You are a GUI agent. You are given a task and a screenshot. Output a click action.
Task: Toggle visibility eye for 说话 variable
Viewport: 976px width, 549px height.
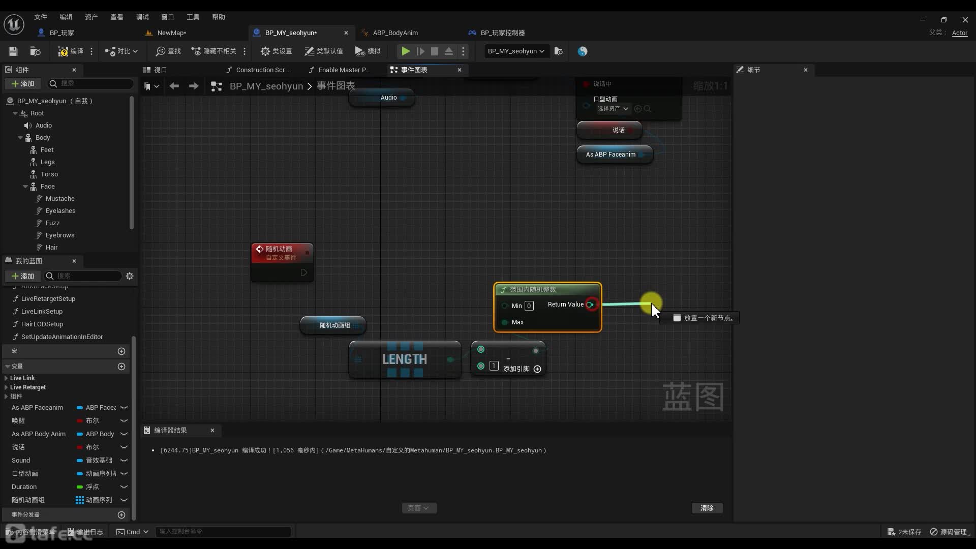point(124,447)
